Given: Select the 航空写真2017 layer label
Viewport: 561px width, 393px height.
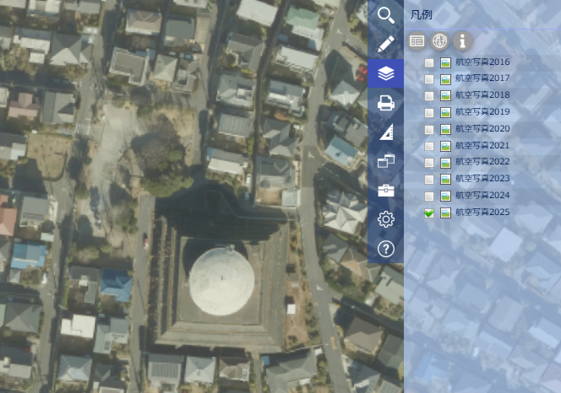Looking at the screenshot, I should (x=482, y=78).
